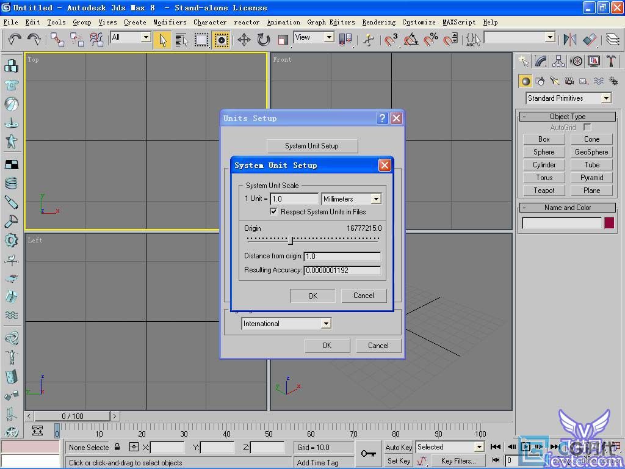Click the Rectangular Selection Region icon

201,40
